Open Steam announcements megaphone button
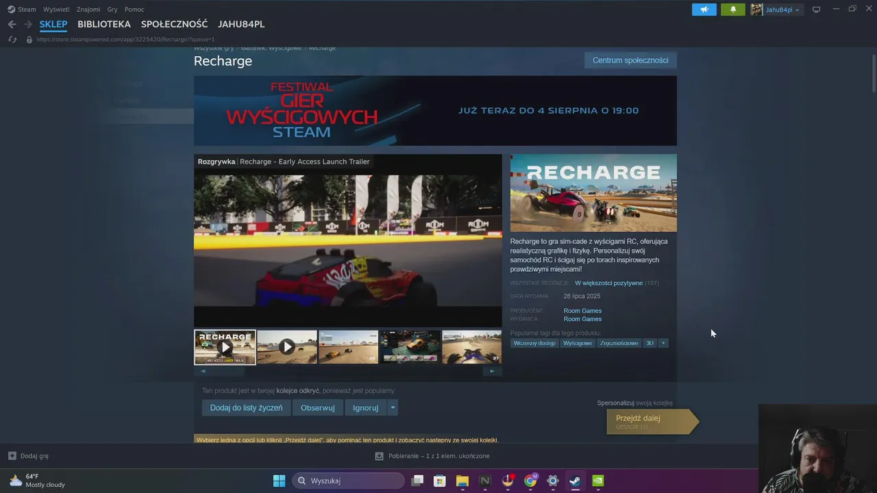 coord(704,10)
